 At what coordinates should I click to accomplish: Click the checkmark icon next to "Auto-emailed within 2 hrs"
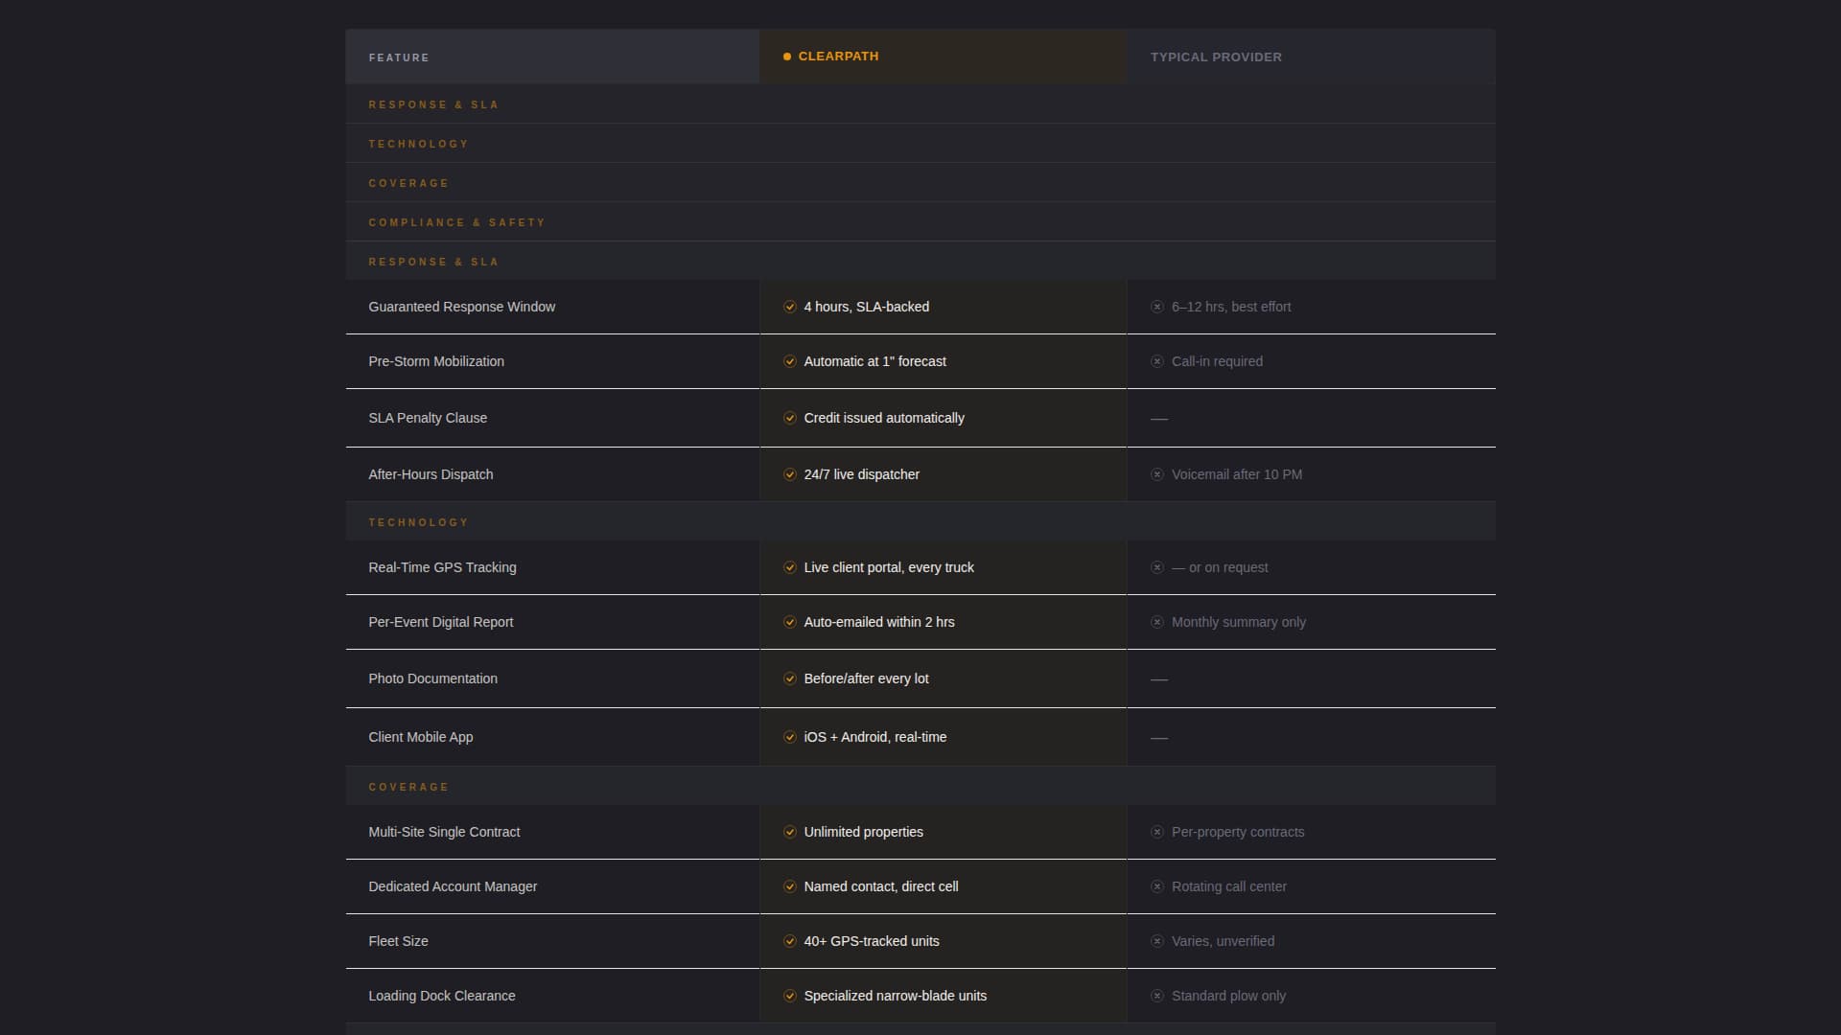click(x=790, y=622)
